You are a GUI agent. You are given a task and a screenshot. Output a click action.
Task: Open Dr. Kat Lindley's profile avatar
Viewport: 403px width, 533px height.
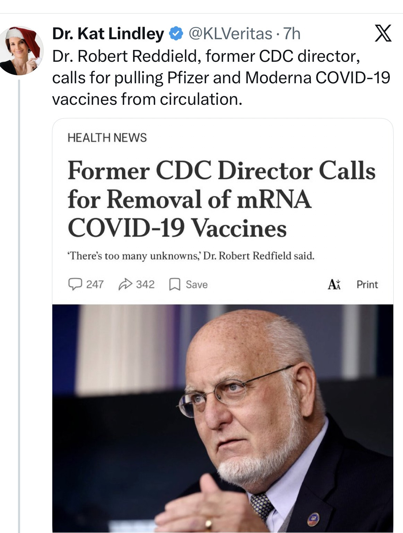[21, 51]
